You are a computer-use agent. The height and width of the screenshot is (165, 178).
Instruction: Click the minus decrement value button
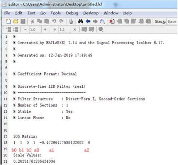tap(25, 29)
